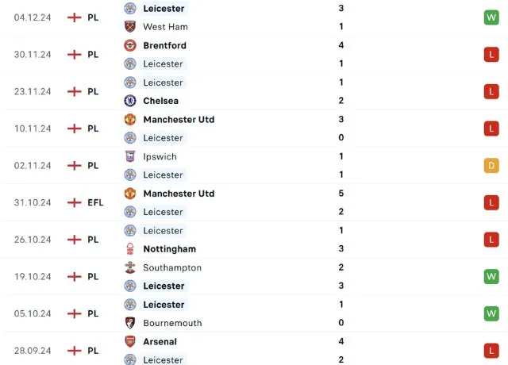Click the Bournemouth club crest
Screen dimensions: 508x365
point(130,323)
